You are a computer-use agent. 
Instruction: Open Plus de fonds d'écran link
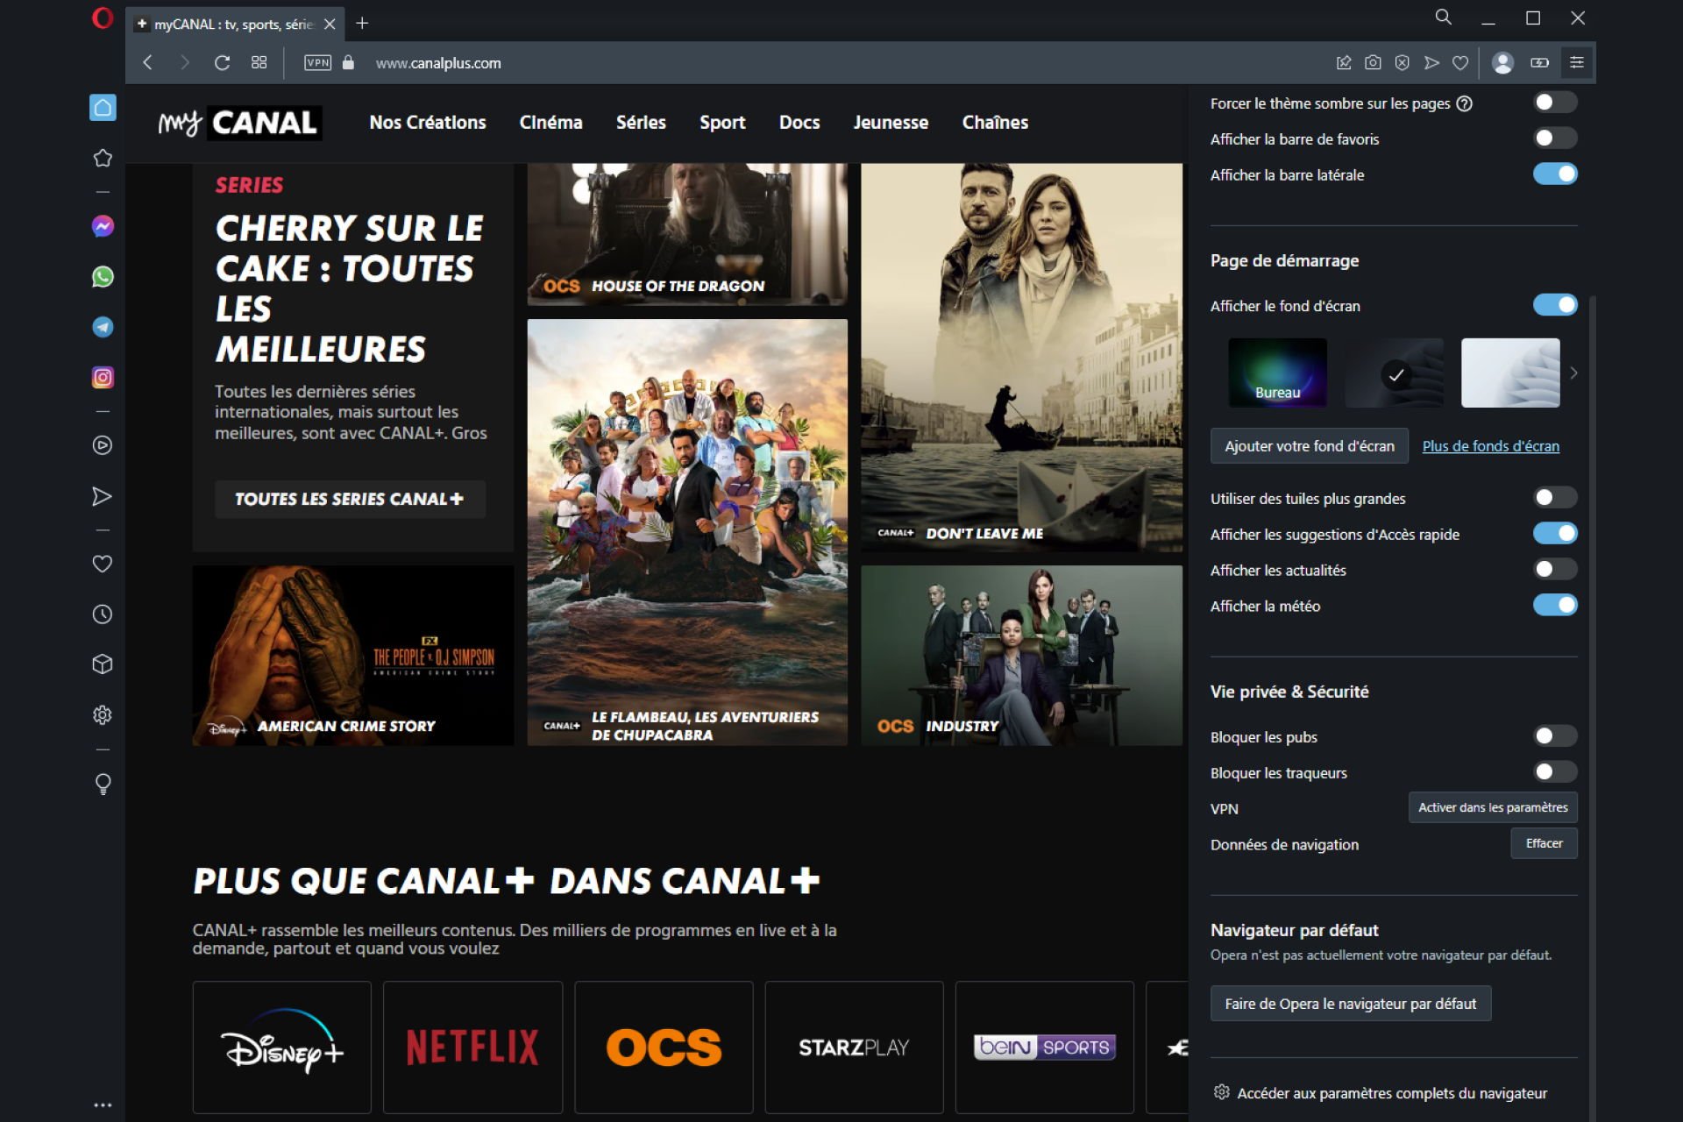tap(1490, 446)
